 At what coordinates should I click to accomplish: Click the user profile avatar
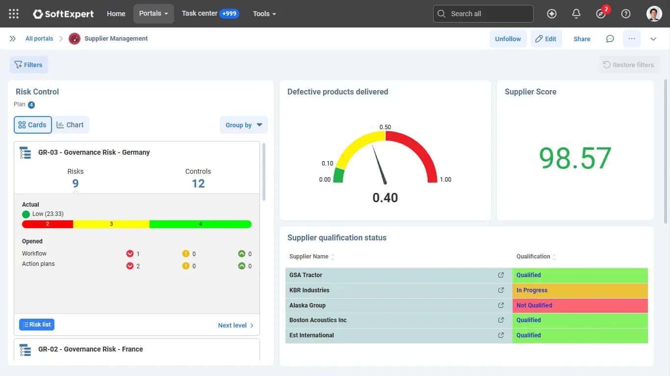(x=654, y=14)
